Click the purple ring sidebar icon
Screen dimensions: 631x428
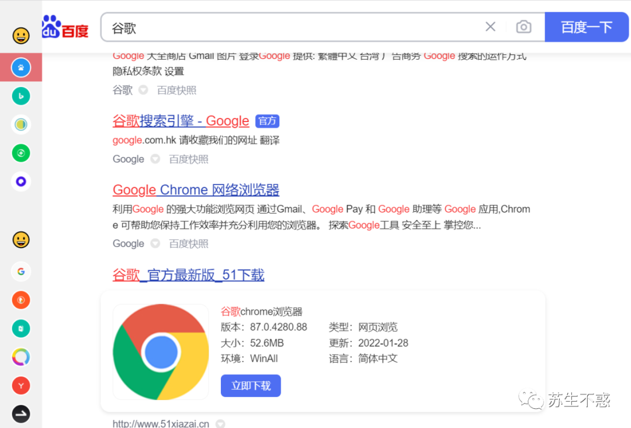(21, 182)
